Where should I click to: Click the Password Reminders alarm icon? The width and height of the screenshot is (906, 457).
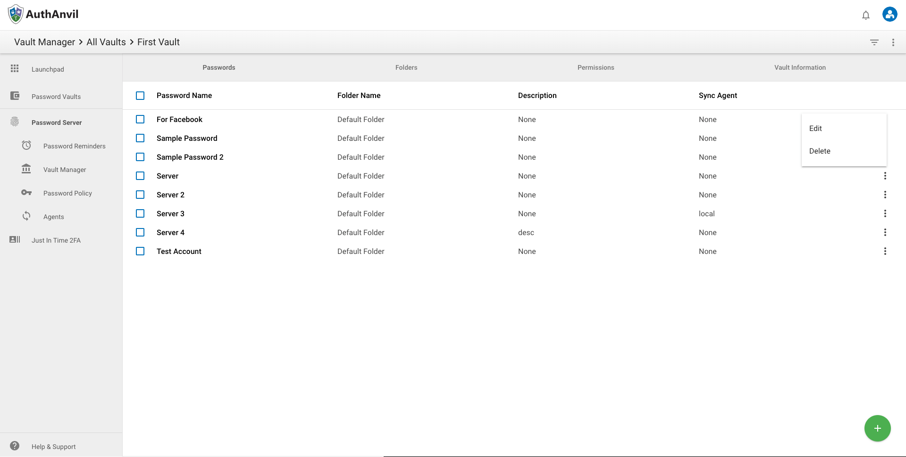(x=26, y=145)
